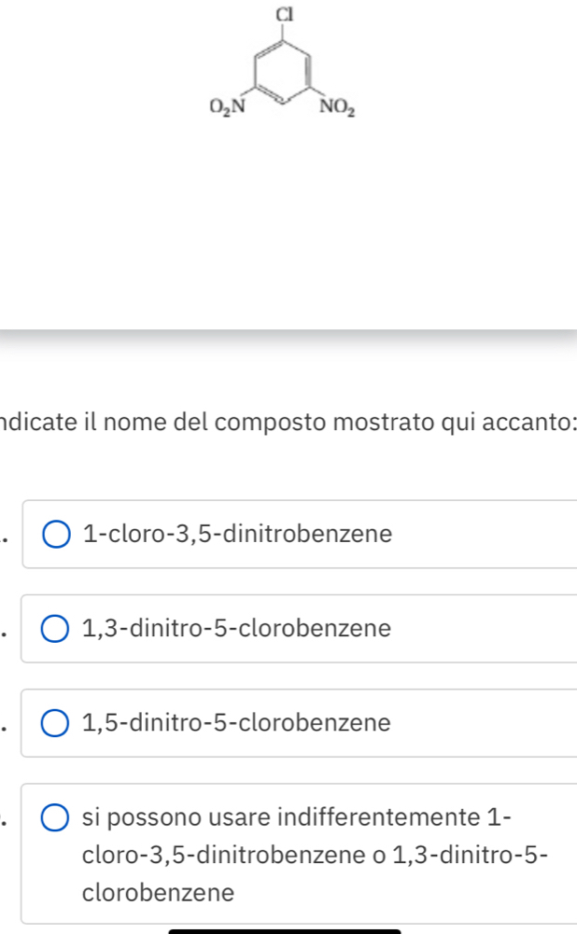This screenshot has height=934, width=577.
Task: Click the gray divider below the molecule image
Action: click(288, 329)
